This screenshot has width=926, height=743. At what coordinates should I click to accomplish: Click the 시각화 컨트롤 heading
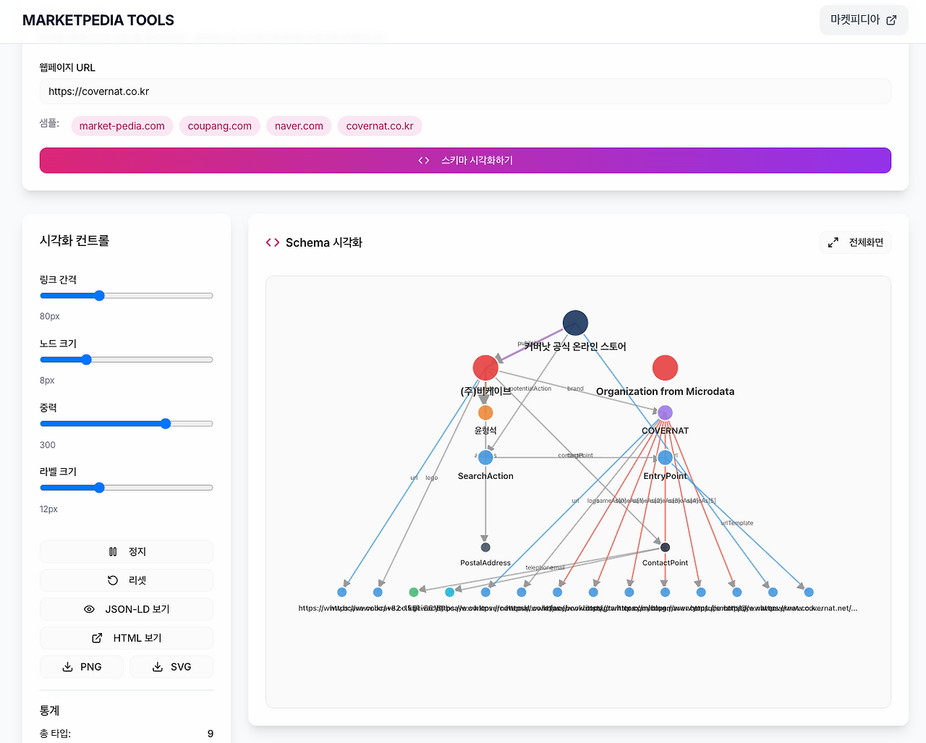coord(75,241)
